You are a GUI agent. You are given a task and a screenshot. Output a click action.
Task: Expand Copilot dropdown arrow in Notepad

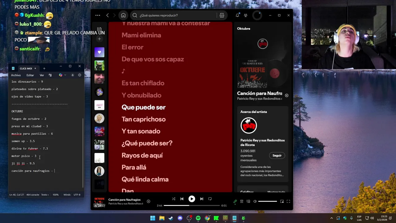[x=65, y=75]
